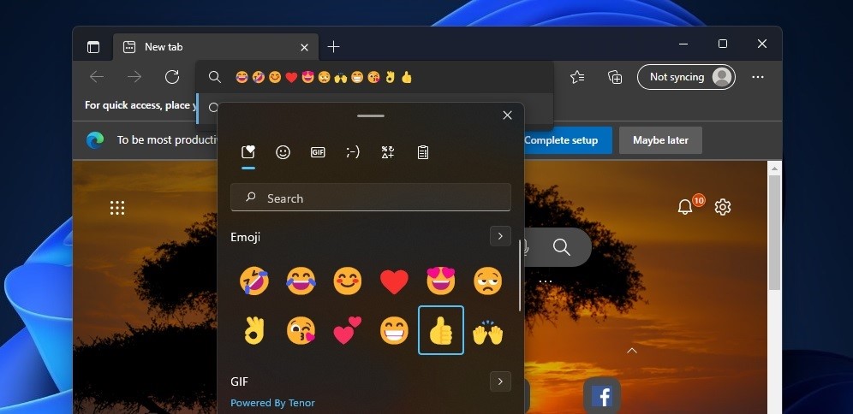
Task: Open the Powered By Tenor link
Action: click(272, 403)
